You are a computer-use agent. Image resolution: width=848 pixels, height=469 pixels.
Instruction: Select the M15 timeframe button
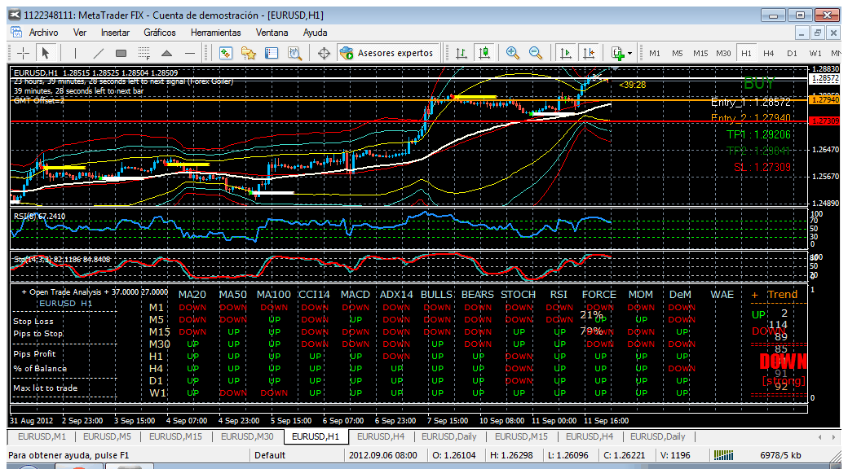pos(701,54)
